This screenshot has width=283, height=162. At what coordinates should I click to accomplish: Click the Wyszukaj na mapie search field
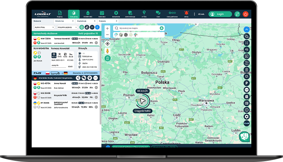pos(139,28)
